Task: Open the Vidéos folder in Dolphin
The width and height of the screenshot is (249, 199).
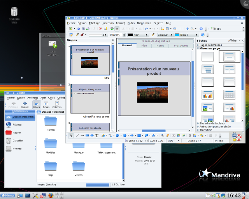Action: point(79,169)
